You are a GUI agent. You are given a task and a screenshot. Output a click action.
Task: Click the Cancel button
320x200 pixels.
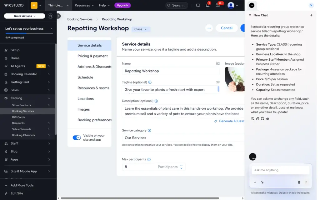(x=227, y=28)
